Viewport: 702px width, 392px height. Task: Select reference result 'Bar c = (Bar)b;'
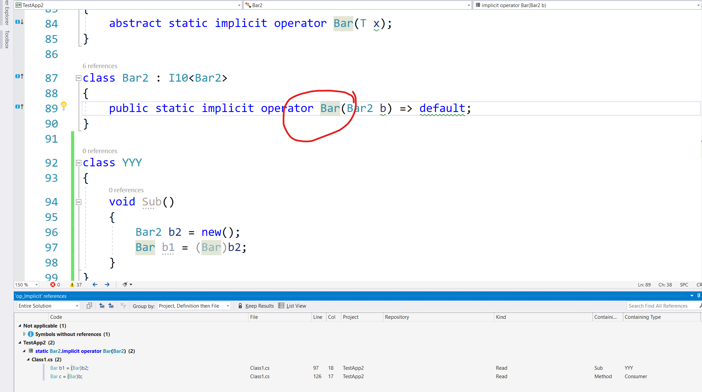66,376
